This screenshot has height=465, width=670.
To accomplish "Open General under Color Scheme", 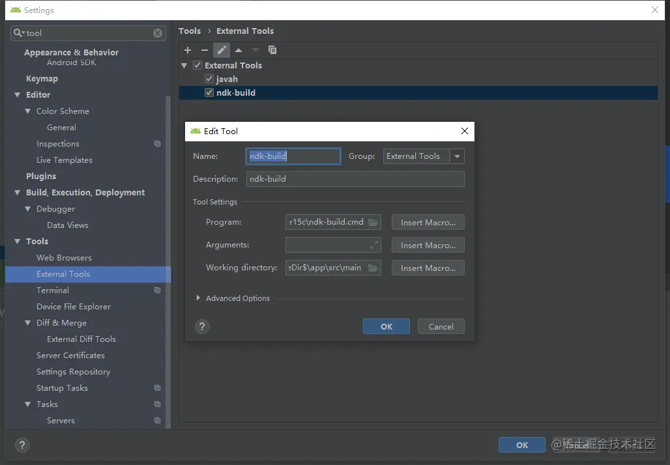I will (61, 127).
